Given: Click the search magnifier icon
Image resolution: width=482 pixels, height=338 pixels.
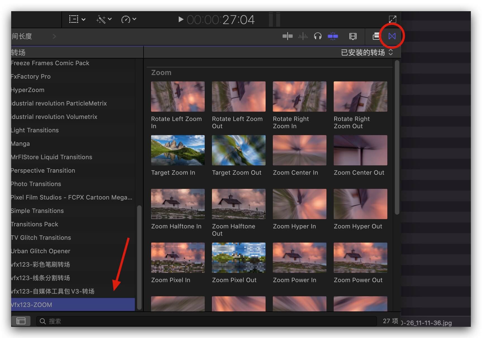Looking at the screenshot, I should click(x=43, y=321).
